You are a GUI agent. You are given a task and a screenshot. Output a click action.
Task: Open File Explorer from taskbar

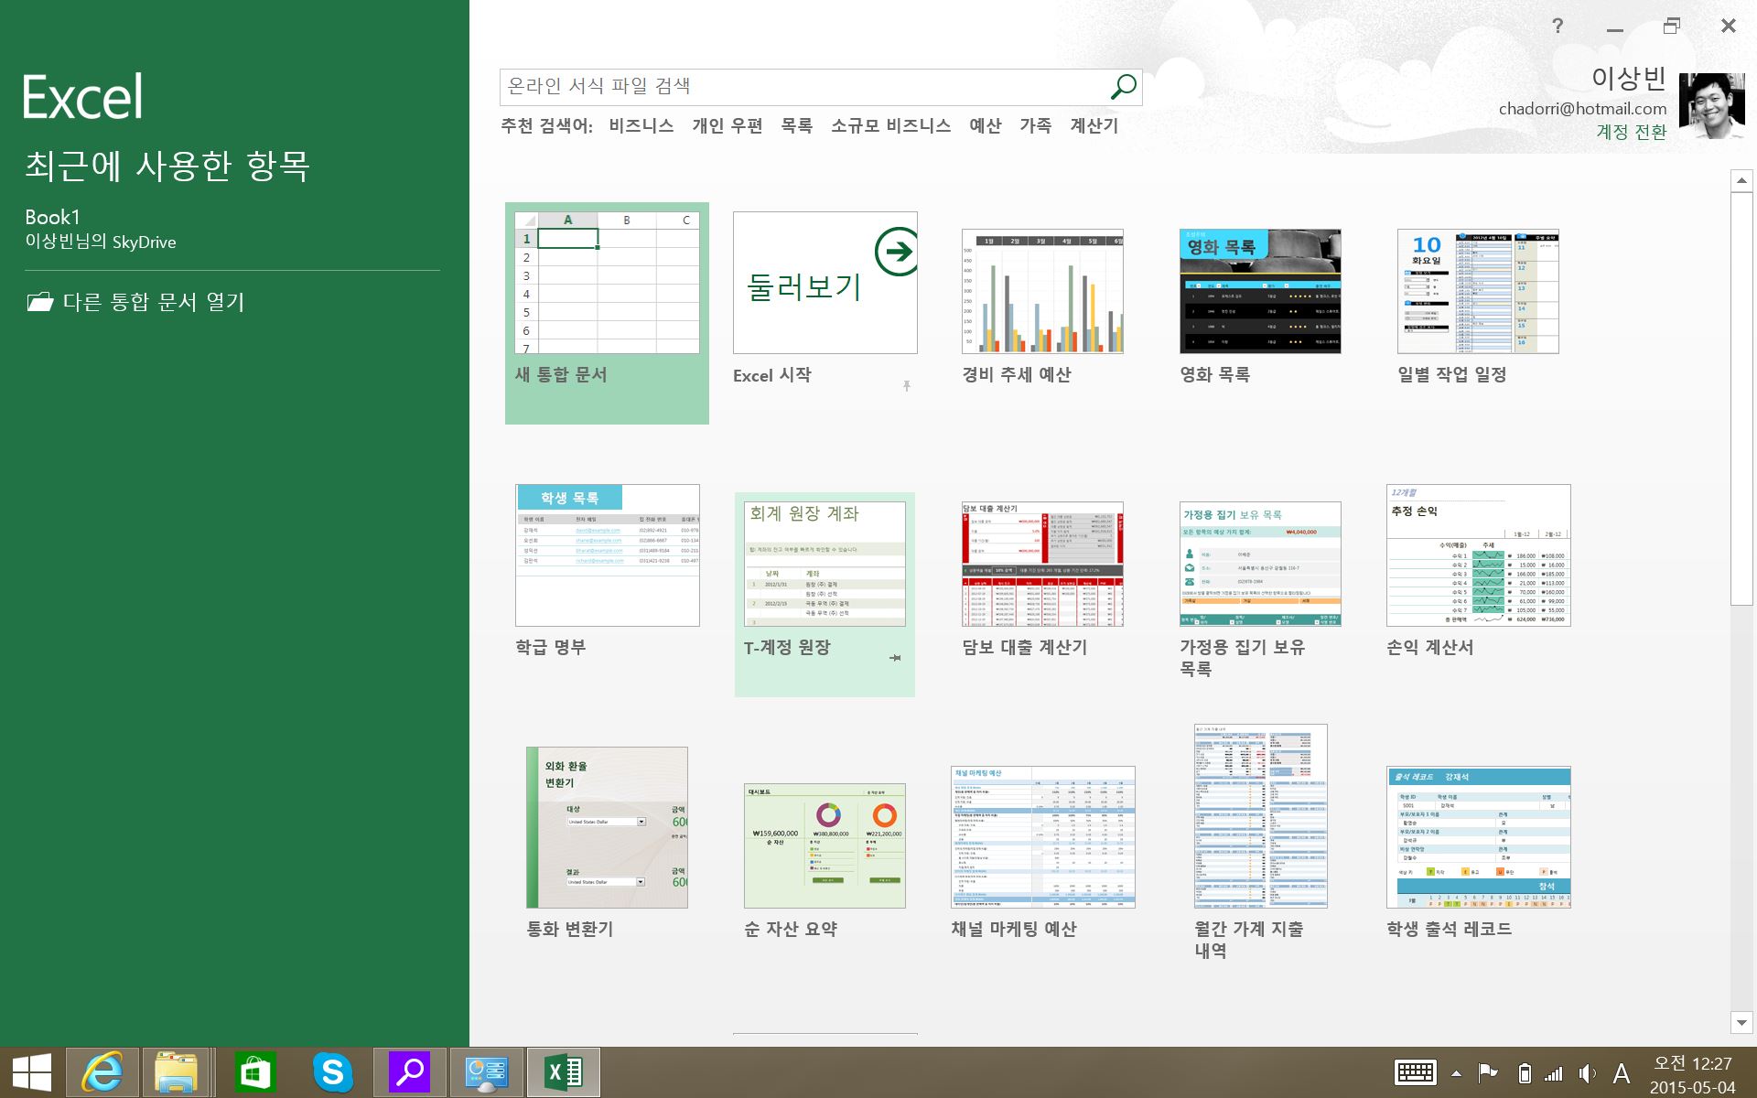(x=177, y=1072)
